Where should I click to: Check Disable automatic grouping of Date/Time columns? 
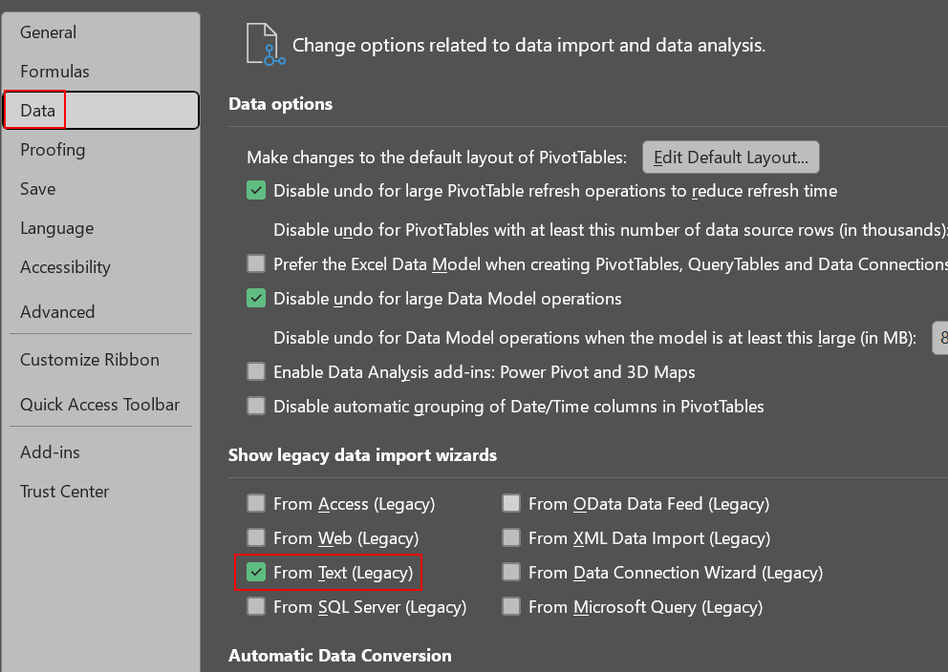click(x=256, y=407)
